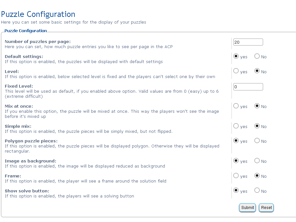Select No for the Frame option
296x222 pixels.
coord(257,176)
